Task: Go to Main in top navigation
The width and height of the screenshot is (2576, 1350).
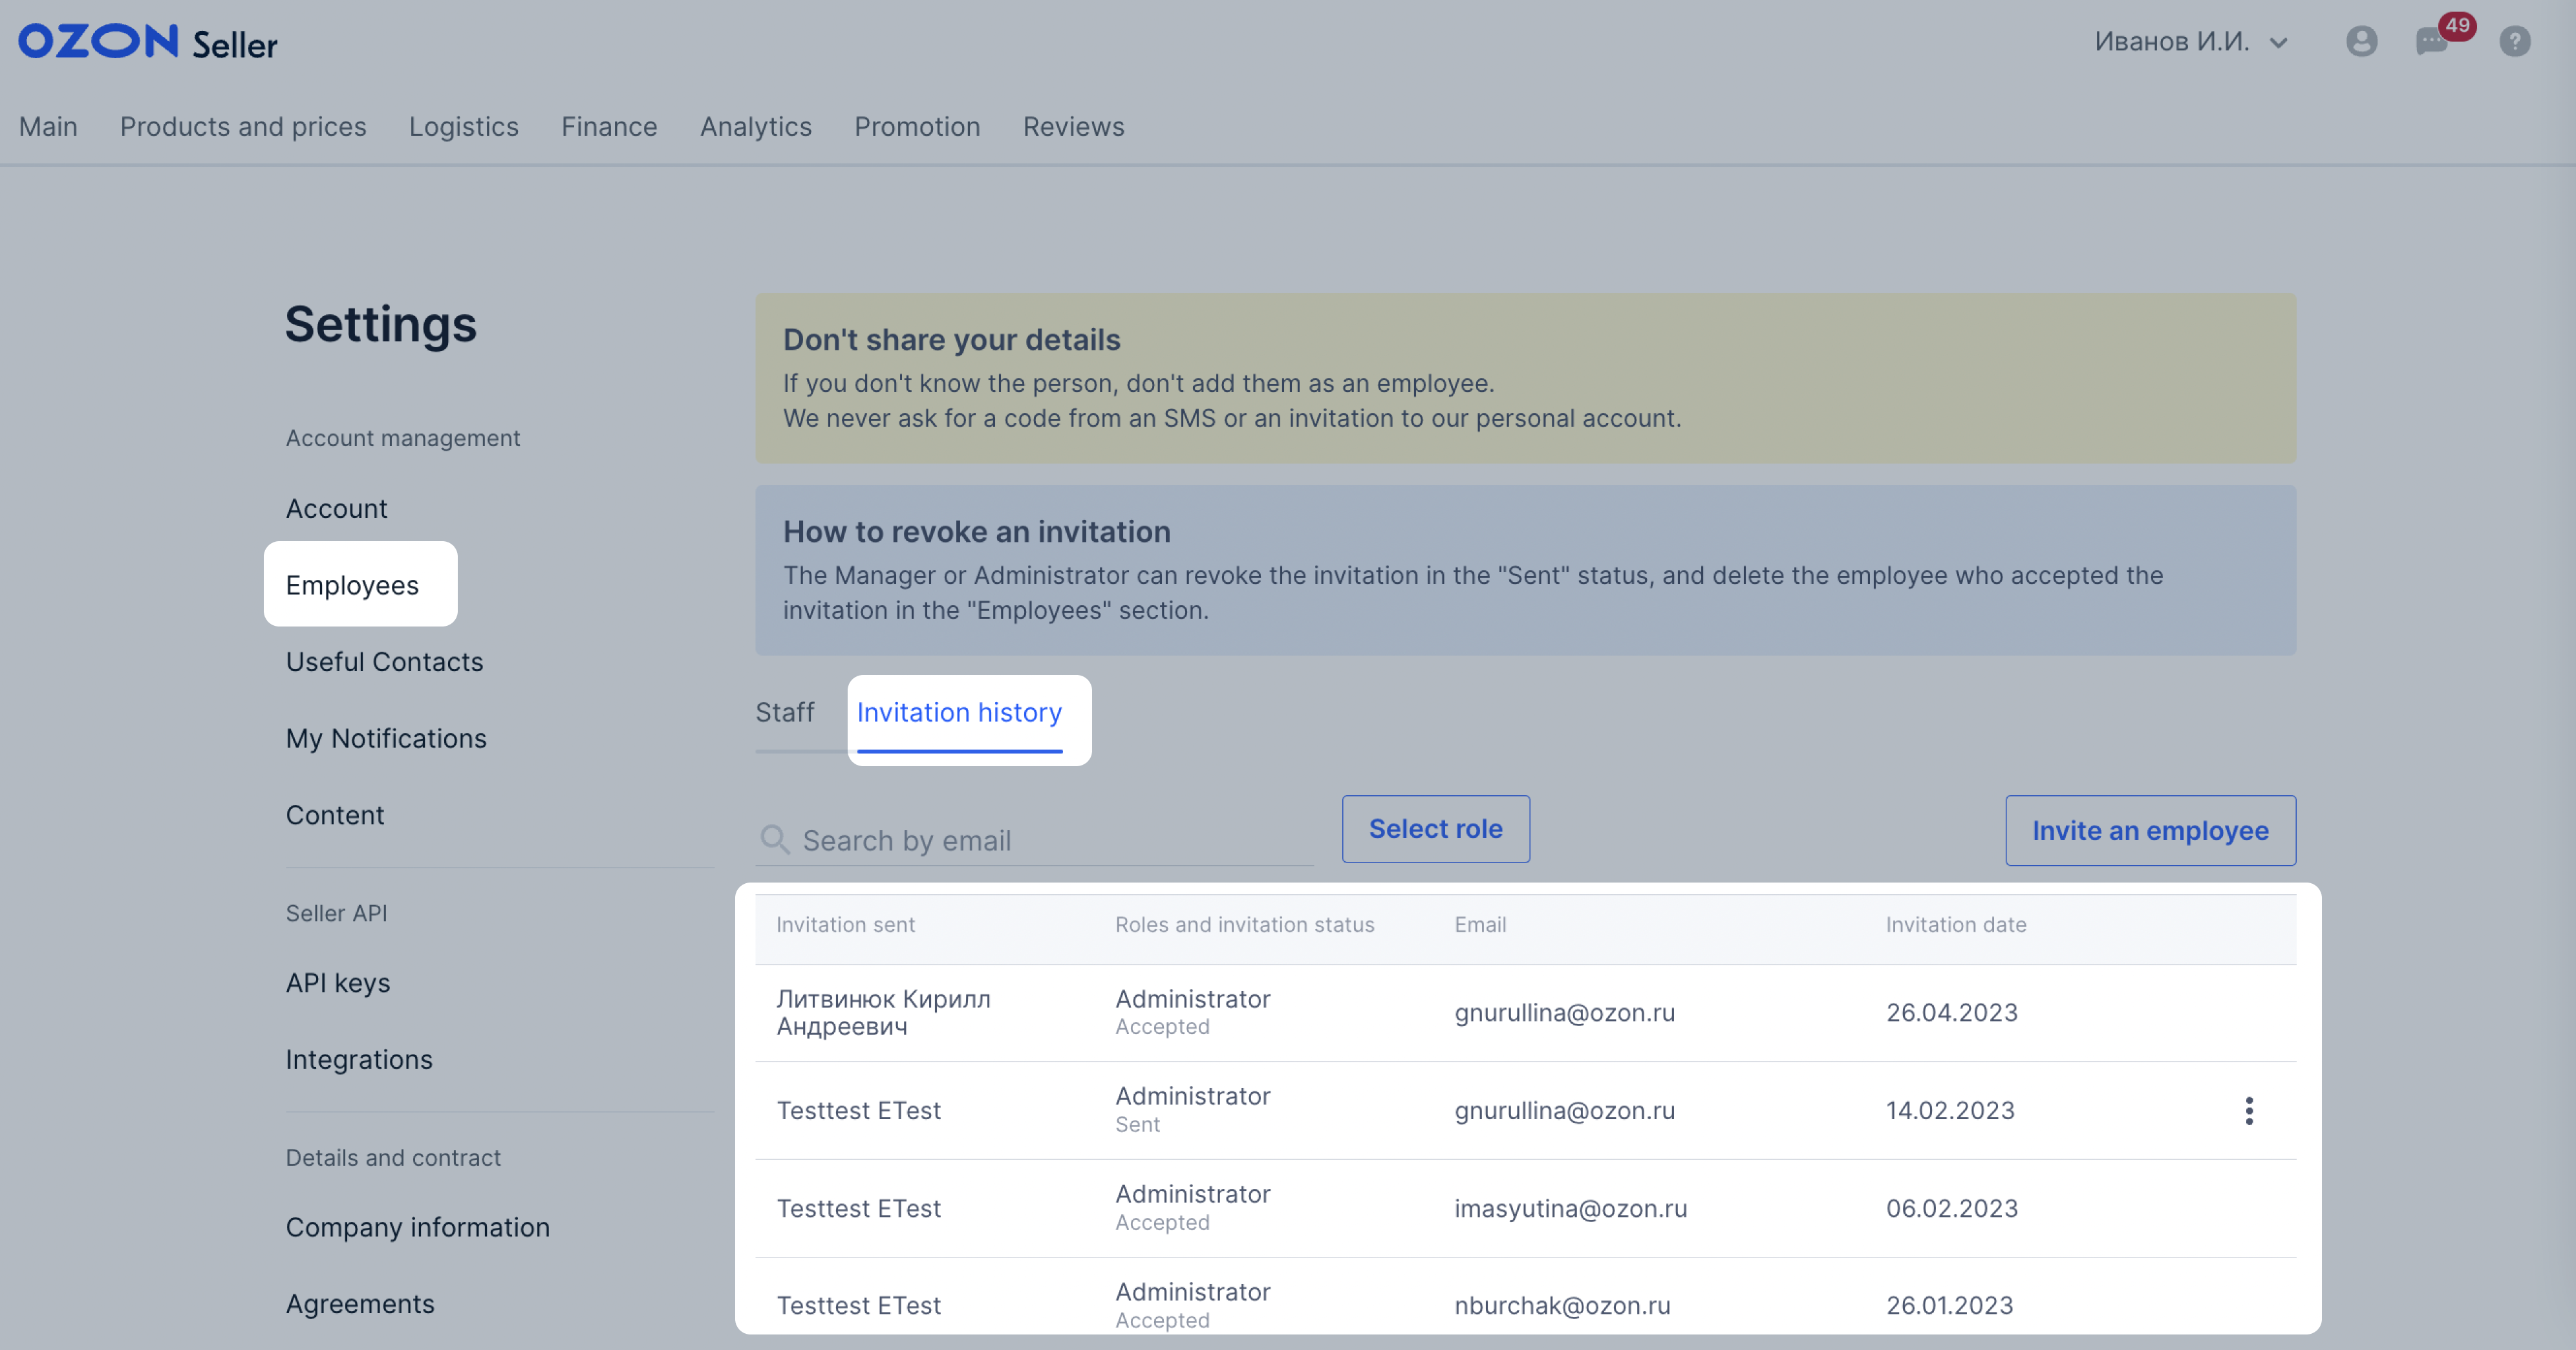Action: [48, 127]
